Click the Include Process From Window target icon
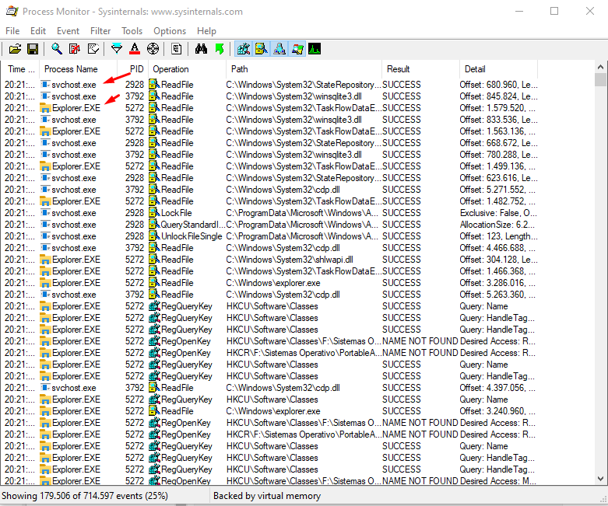 153,49
